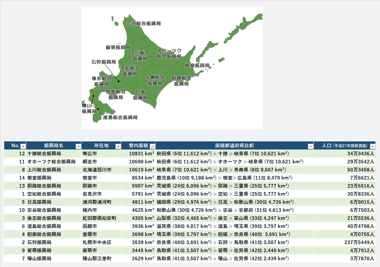Select the 檜山郡江差町 cell
The image size is (380, 267).
[97, 258]
